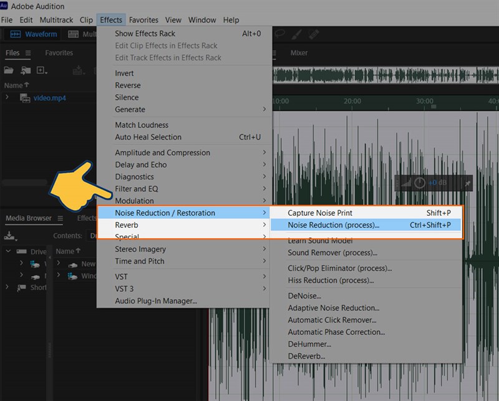Open the Contents drive dropdown
Image resolution: width=499 pixels, height=401 pixels.
94,236
